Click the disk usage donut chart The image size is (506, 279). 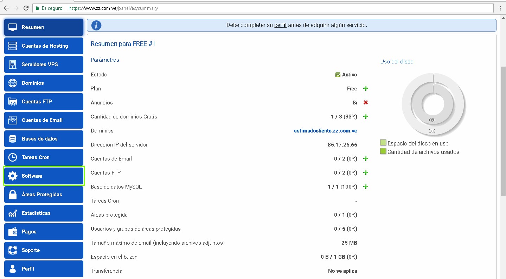click(x=433, y=105)
